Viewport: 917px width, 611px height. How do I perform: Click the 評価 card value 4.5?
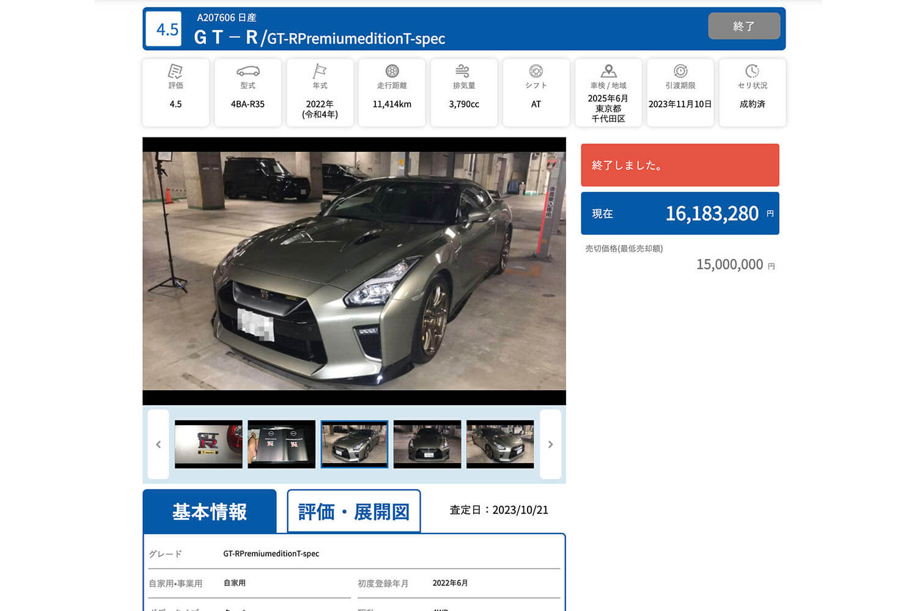point(175,104)
